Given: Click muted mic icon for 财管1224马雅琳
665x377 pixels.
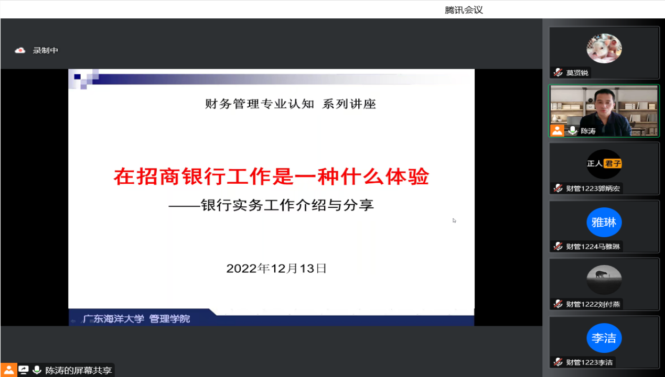Looking at the screenshot, I should point(558,247).
